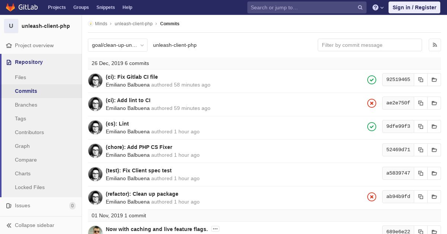Expand commit message of 'Now with caching' commit
The width and height of the screenshot is (447, 234).
click(x=215, y=229)
